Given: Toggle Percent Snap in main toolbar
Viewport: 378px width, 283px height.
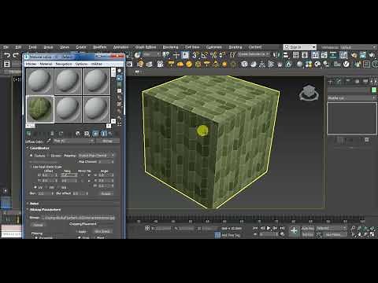Looking at the screenshot, I should pyautogui.click(x=213, y=55).
